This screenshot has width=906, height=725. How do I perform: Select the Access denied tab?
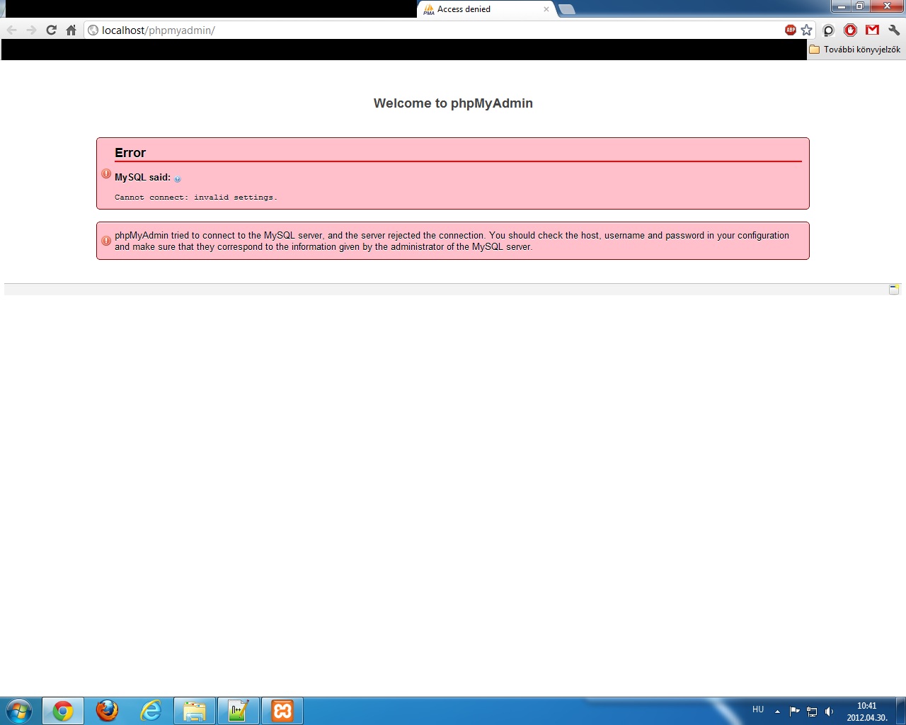pyautogui.click(x=485, y=9)
